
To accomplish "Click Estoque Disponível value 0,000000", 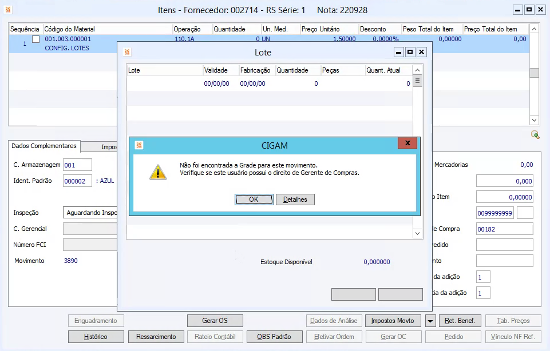I will point(377,262).
